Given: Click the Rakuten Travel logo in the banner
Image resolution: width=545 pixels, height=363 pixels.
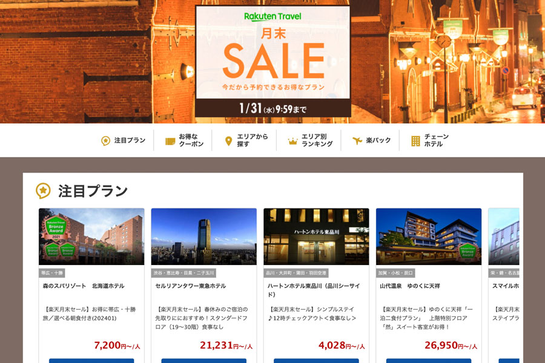Looking at the screenshot, I should pos(272,16).
